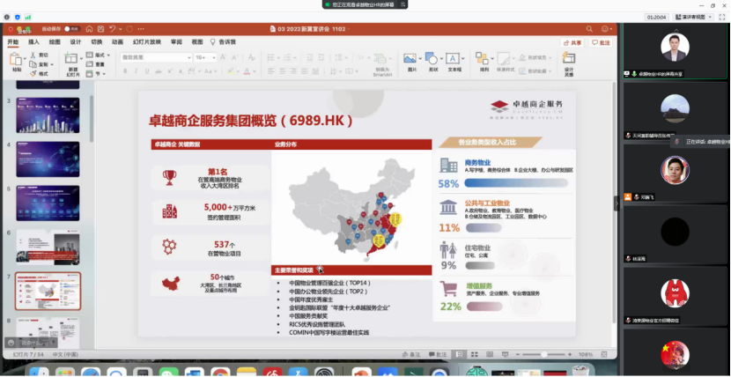
Task: Toggle italic formatting
Action: 136,71
